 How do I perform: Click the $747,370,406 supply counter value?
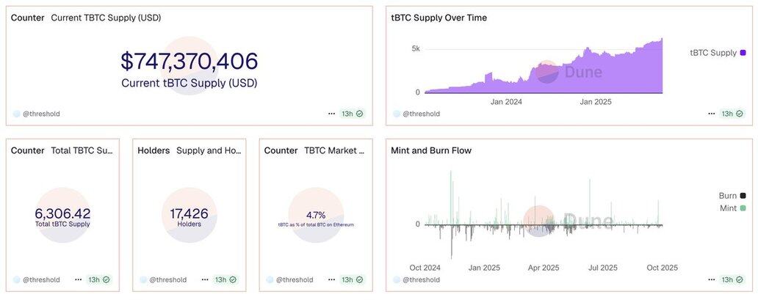(189, 62)
